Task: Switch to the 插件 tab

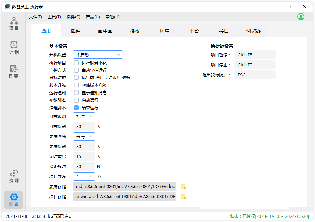Action: coord(76,31)
